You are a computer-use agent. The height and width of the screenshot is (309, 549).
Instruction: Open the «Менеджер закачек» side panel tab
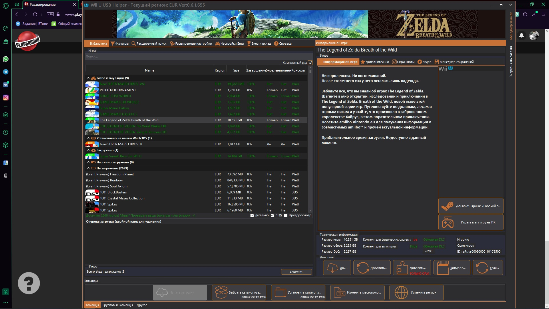(511, 26)
